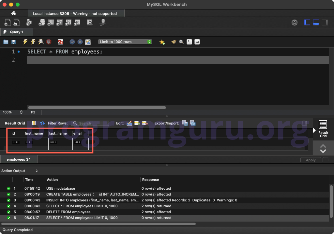
Task: Refresh the result grid data
Action: click(42, 123)
